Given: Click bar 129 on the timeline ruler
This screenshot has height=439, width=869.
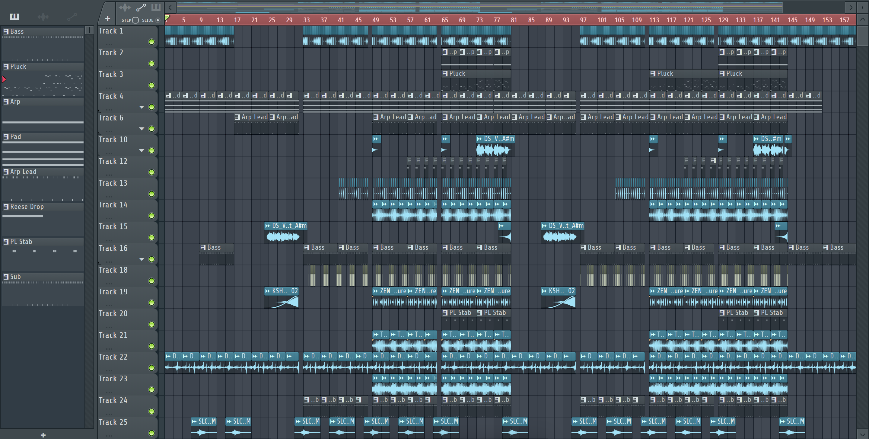Looking at the screenshot, I should 723,20.
